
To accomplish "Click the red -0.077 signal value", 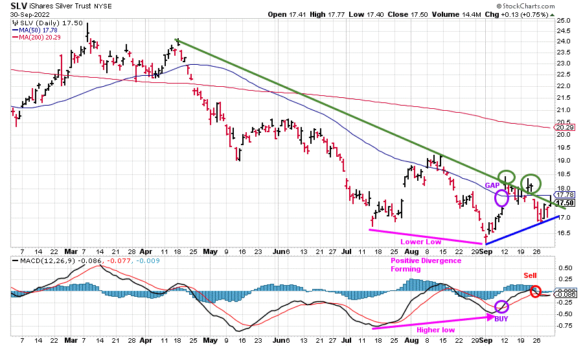I will [x=119, y=260].
